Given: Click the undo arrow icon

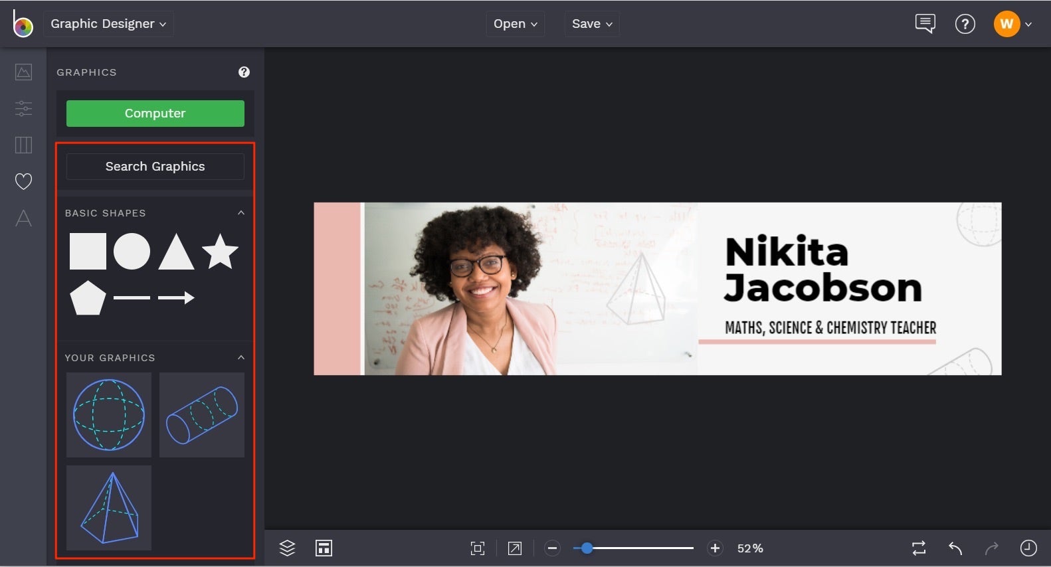Looking at the screenshot, I should click(x=955, y=548).
